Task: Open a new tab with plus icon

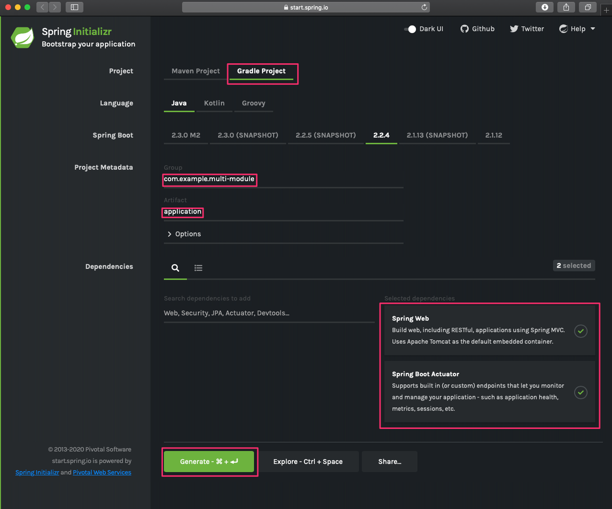Action: pyautogui.click(x=606, y=10)
